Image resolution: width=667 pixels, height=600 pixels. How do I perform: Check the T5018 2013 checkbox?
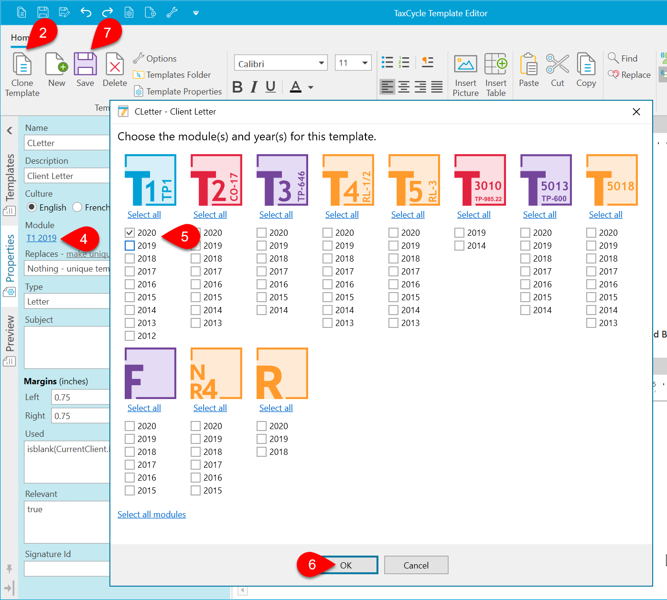[x=591, y=323]
